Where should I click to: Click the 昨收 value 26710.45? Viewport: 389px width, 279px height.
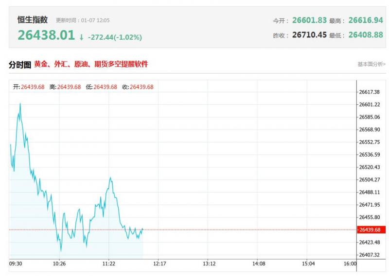pos(309,35)
